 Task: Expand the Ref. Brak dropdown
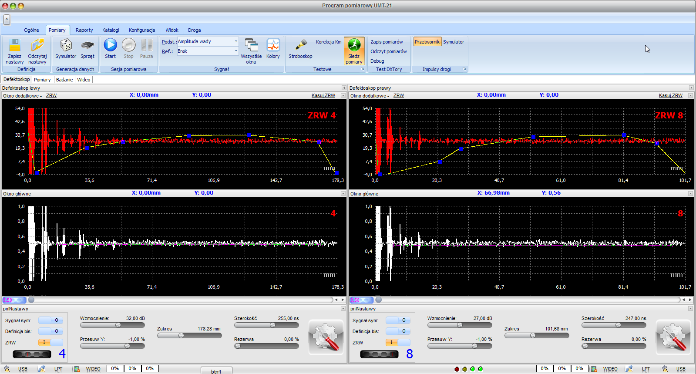click(236, 51)
